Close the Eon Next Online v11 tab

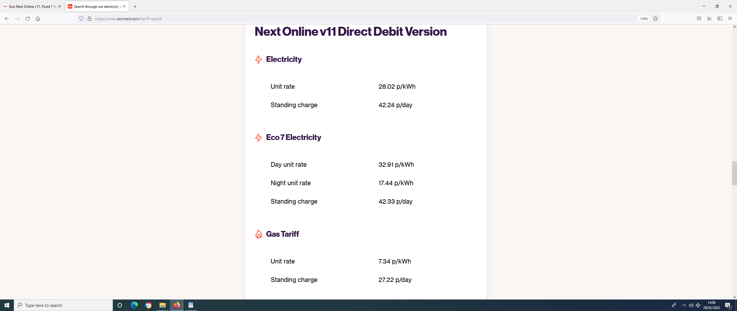60,6
